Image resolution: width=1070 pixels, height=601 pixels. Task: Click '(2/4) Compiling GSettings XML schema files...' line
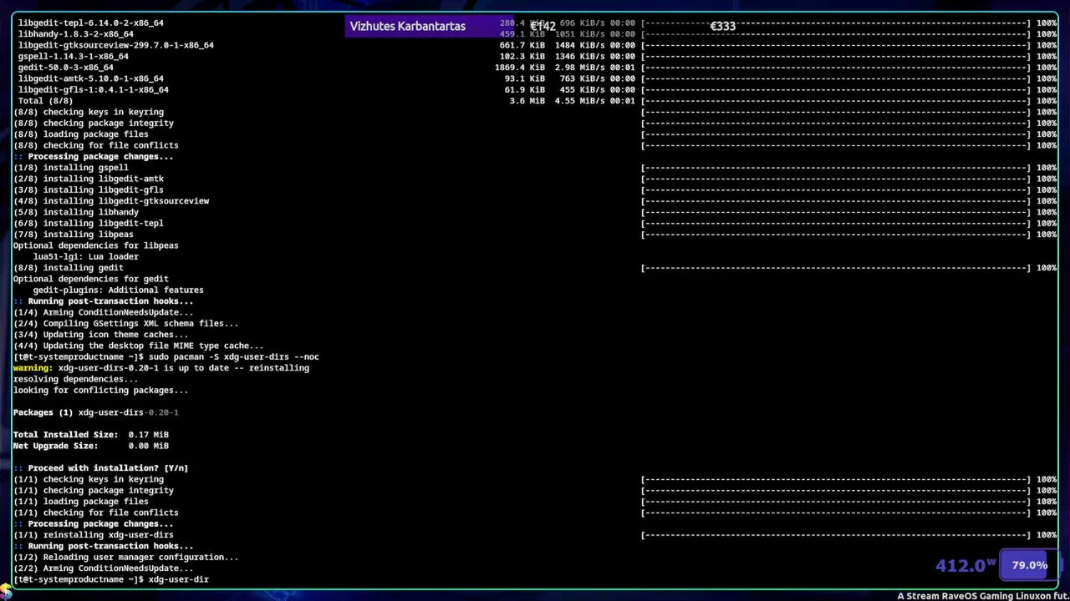[x=126, y=323]
